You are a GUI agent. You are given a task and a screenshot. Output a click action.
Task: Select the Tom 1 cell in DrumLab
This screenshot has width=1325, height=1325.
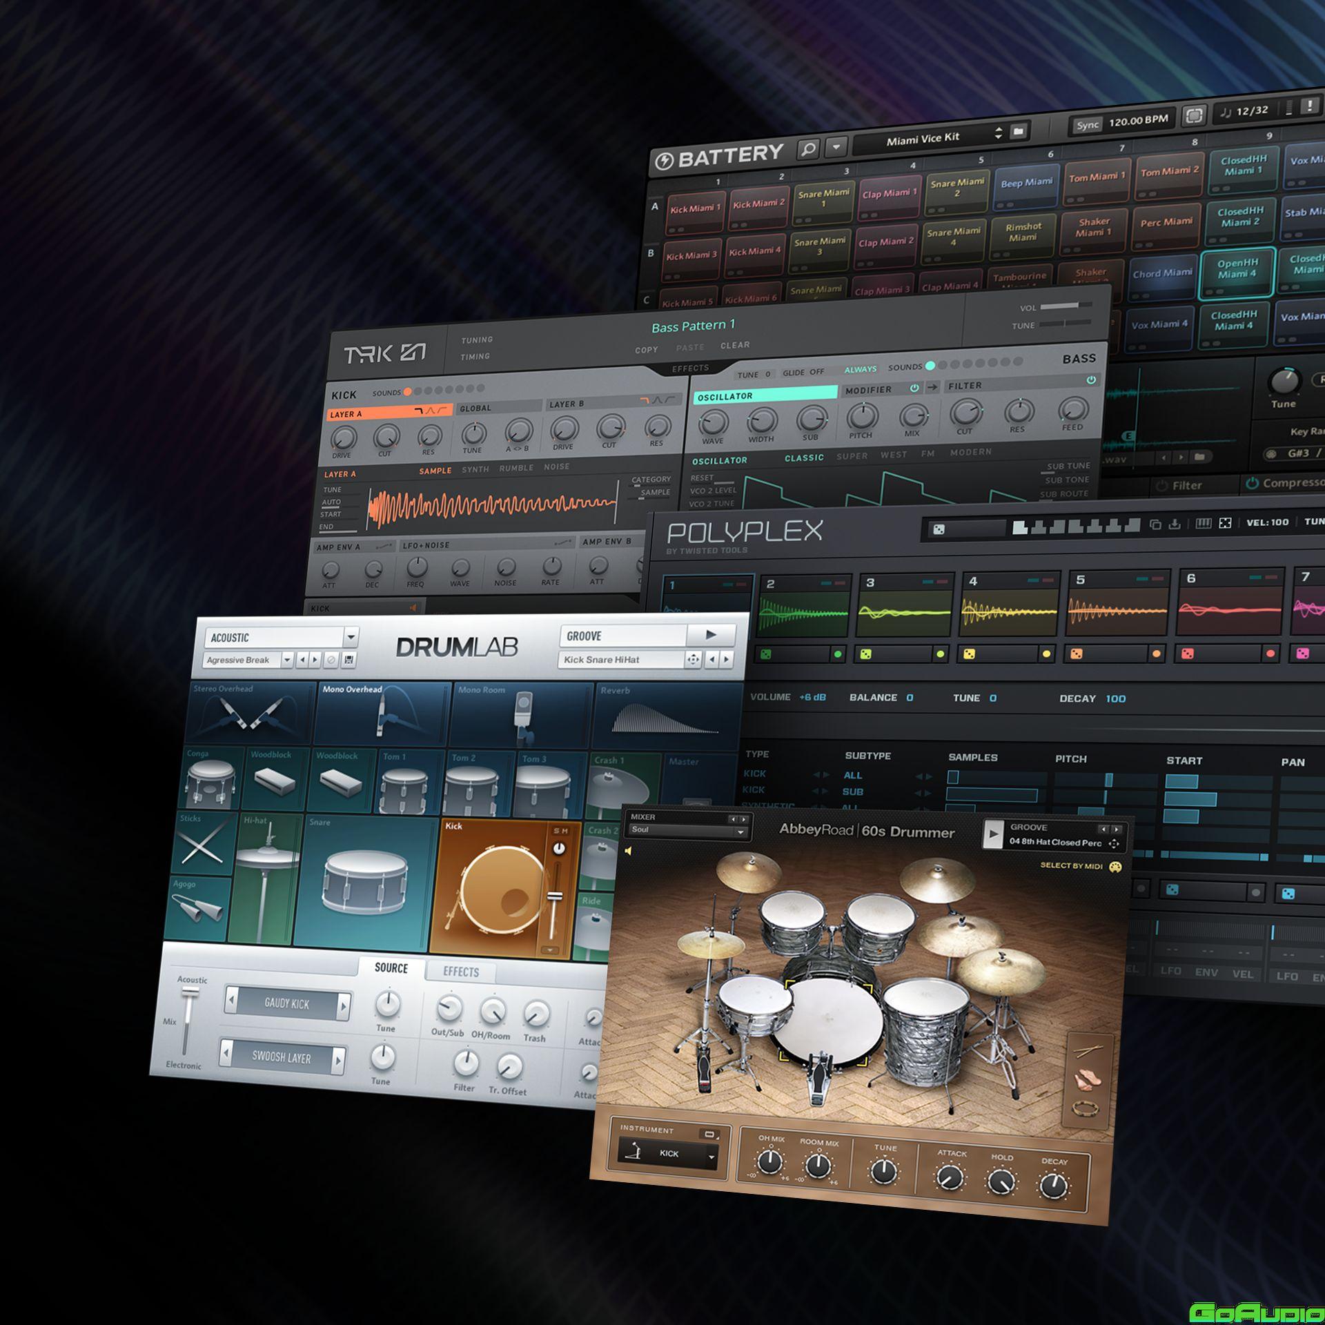tap(410, 782)
